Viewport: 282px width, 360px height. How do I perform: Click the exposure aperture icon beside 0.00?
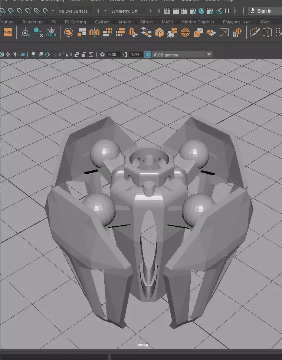tap(102, 55)
